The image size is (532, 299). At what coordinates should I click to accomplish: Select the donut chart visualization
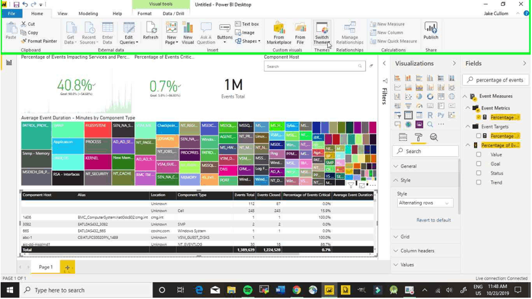[430, 96]
